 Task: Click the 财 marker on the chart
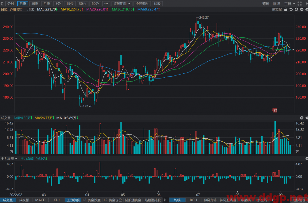click(275, 110)
